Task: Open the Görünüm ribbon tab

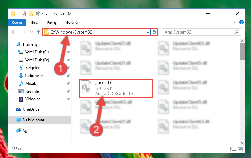Action: (73, 22)
